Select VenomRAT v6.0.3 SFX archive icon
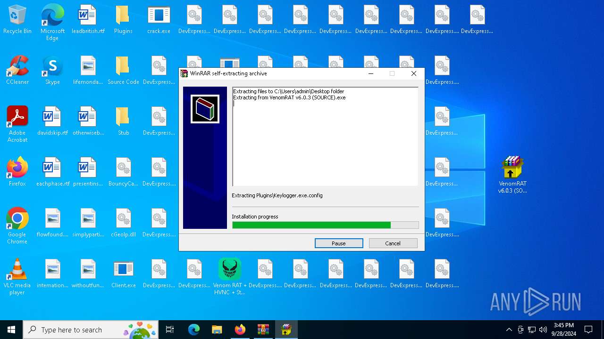 pos(512,175)
